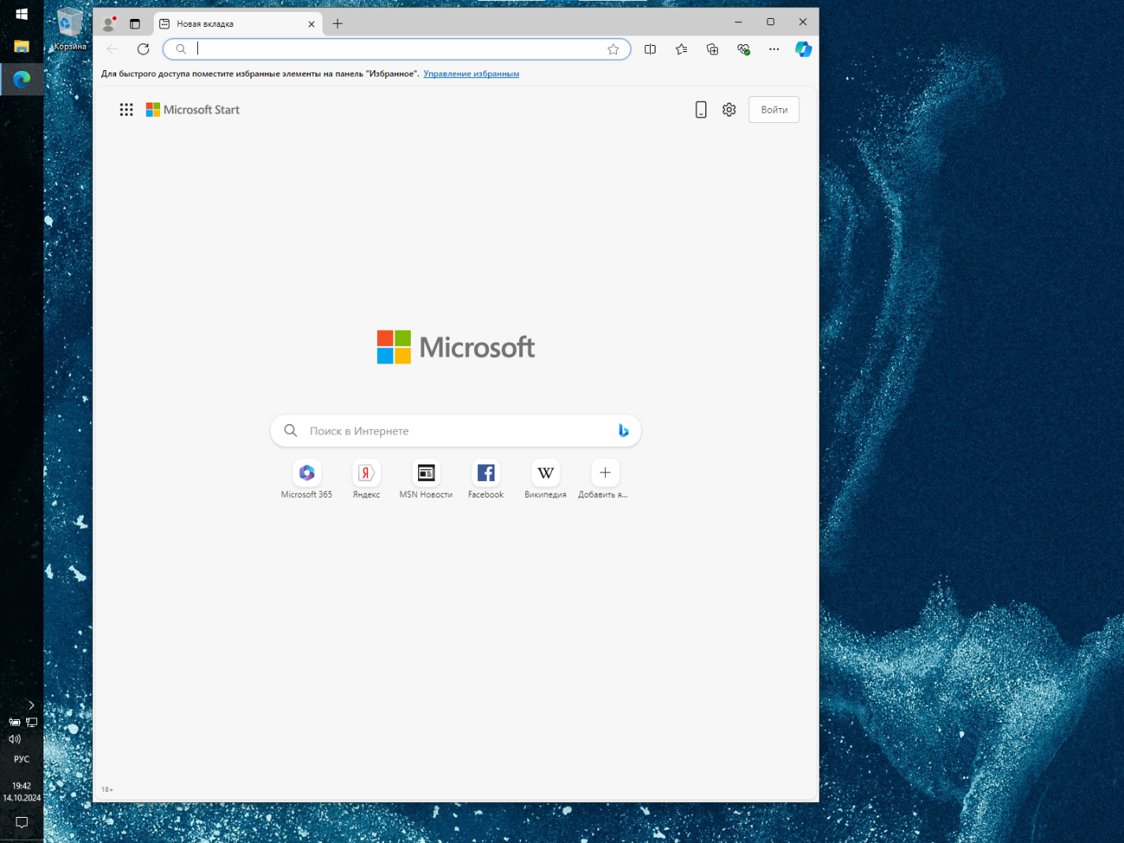Click the Microsoft Start logo

pos(192,110)
